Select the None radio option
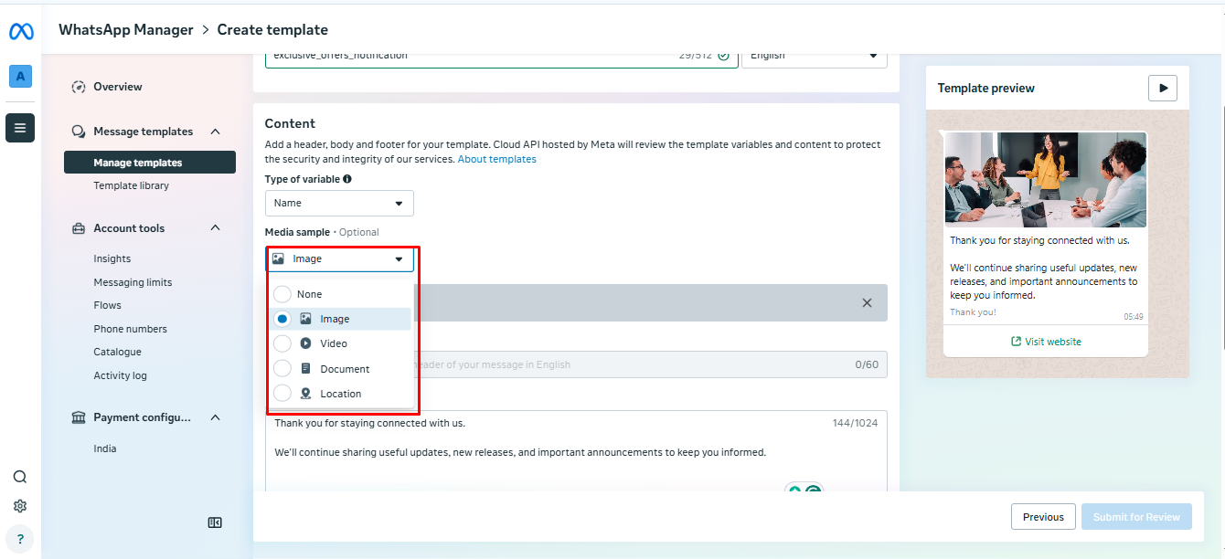The height and width of the screenshot is (559, 1225). click(x=282, y=294)
